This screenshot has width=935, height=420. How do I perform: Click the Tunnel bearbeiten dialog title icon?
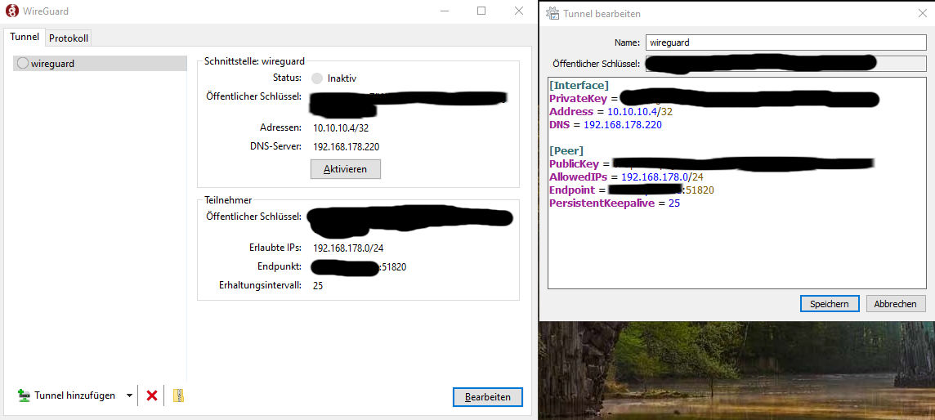pyautogui.click(x=552, y=13)
